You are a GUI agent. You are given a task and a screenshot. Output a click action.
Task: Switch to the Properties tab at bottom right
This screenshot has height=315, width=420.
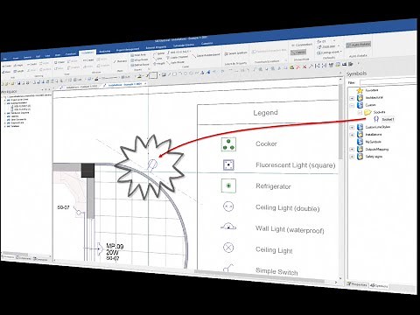[x=357, y=284]
